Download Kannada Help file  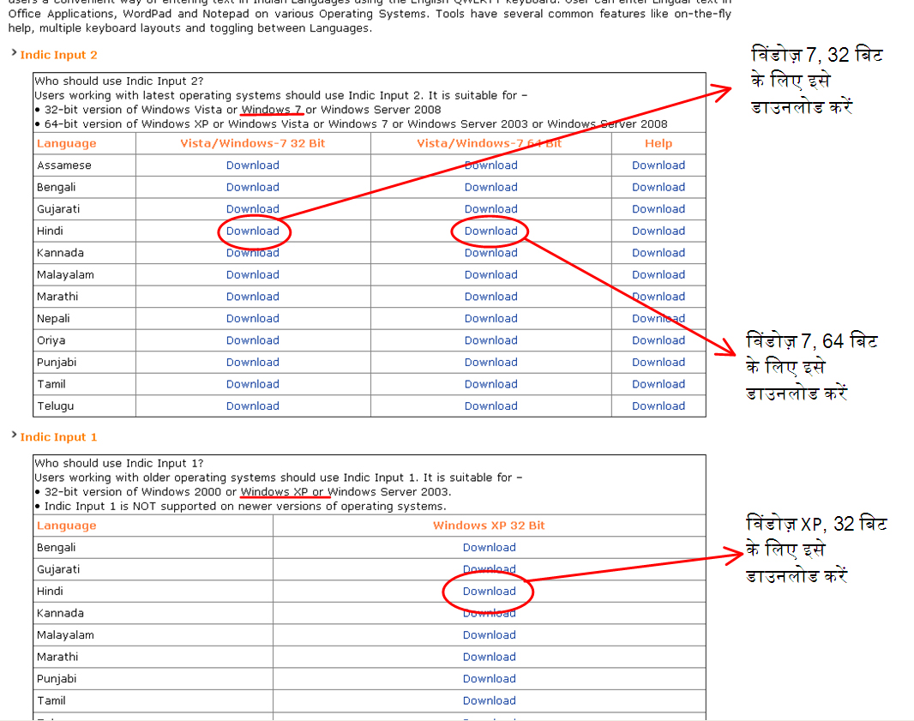click(x=658, y=252)
